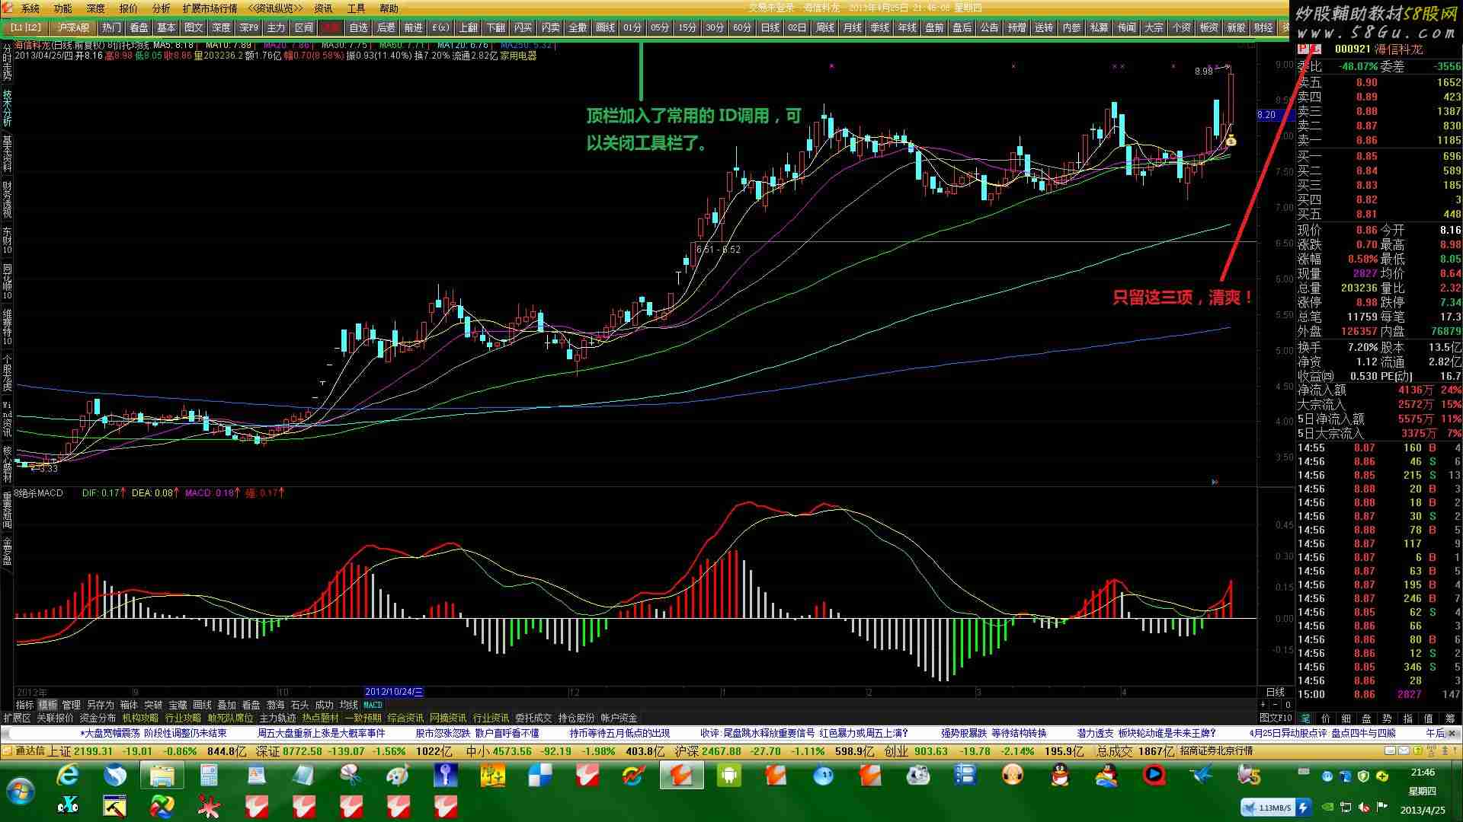
Task: Open the 基本资料 sidebar tab
Action: coord(7,153)
